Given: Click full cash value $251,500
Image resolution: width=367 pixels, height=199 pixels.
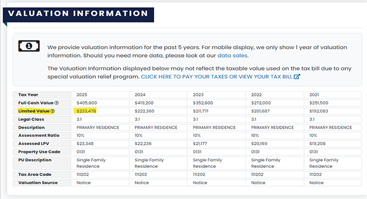Looking at the screenshot, I should [319, 103].
